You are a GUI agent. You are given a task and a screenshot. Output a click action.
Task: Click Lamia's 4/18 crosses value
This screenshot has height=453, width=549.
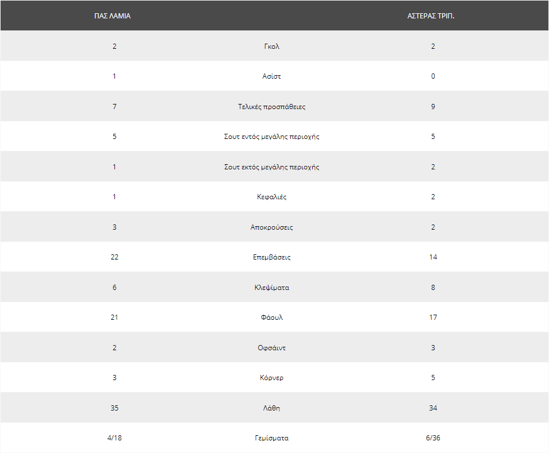click(114, 438)
